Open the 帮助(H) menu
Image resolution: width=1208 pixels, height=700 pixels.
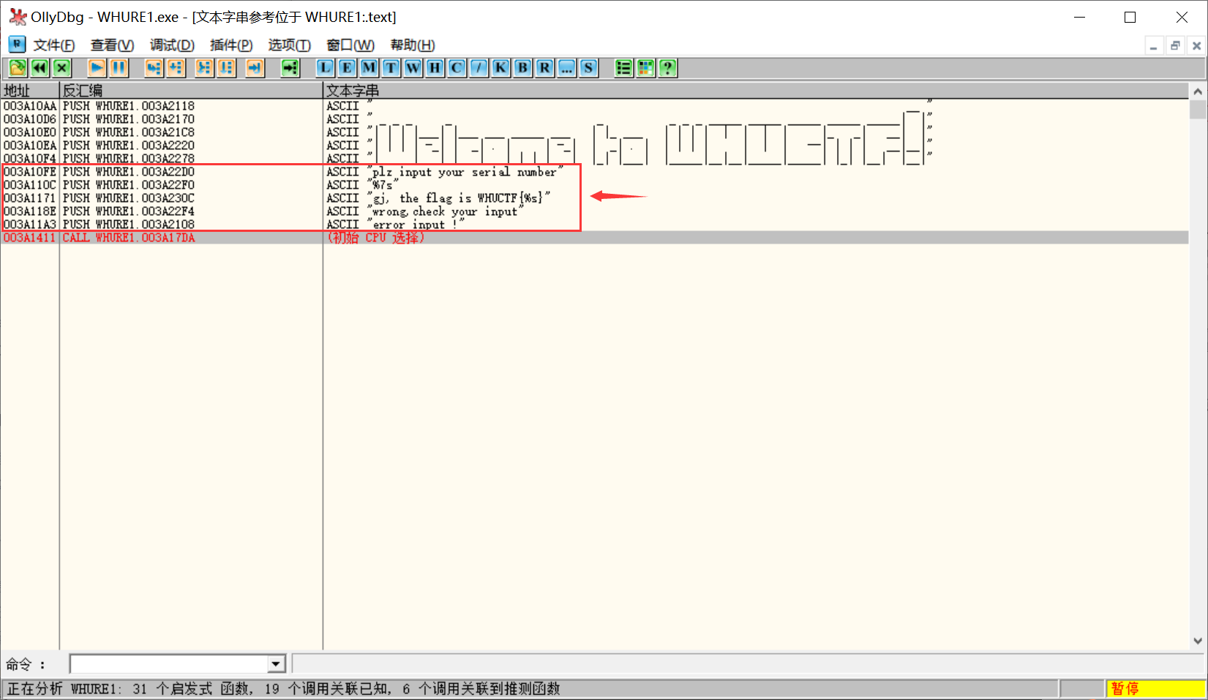[x=413, y=45]
